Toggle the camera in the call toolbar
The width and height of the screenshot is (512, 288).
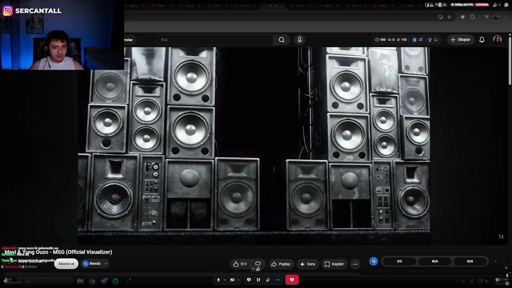coord(232,280)
